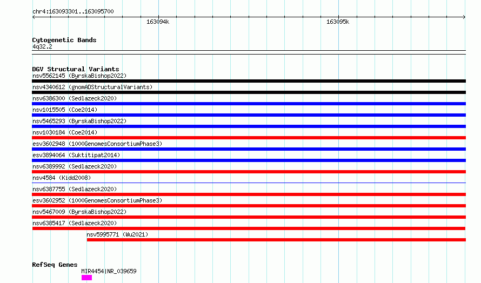The height and width of the screenshot is (283, 481).
Task: Click the chr4:163093301..163095700 coordinate text
Action: (x=73, y=12)
